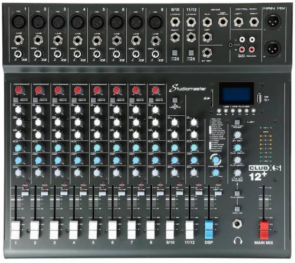This screenshot has width=295, height=263.
Task: Click the ST RET input jack
Action: pos(207,53)
